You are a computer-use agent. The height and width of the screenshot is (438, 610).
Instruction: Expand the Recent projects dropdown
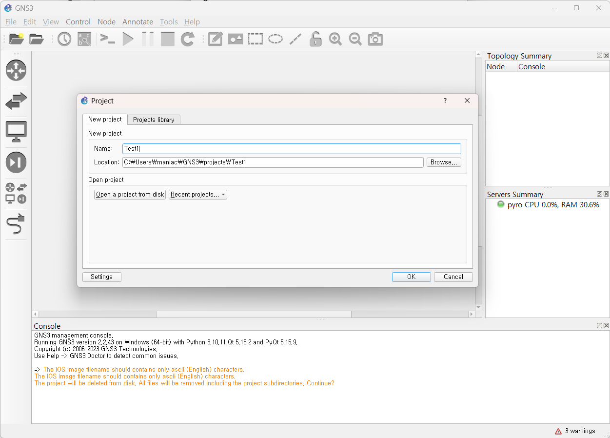(198, 195)
